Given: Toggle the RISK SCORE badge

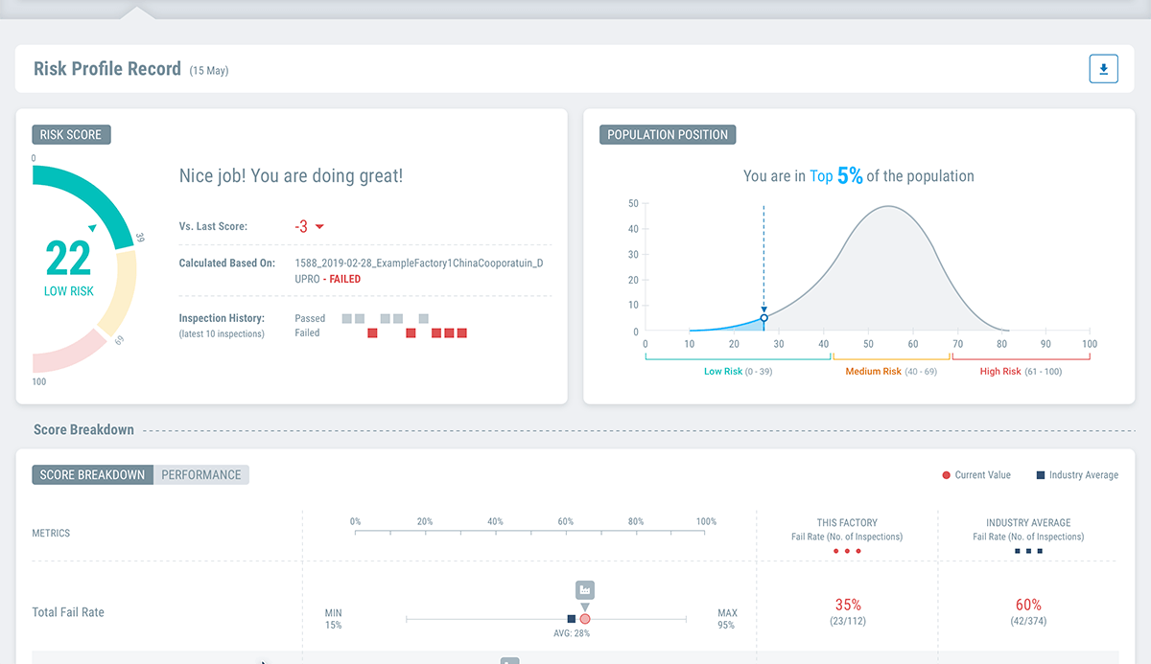Looking at the screenshot, I should (x=71, y=134).
